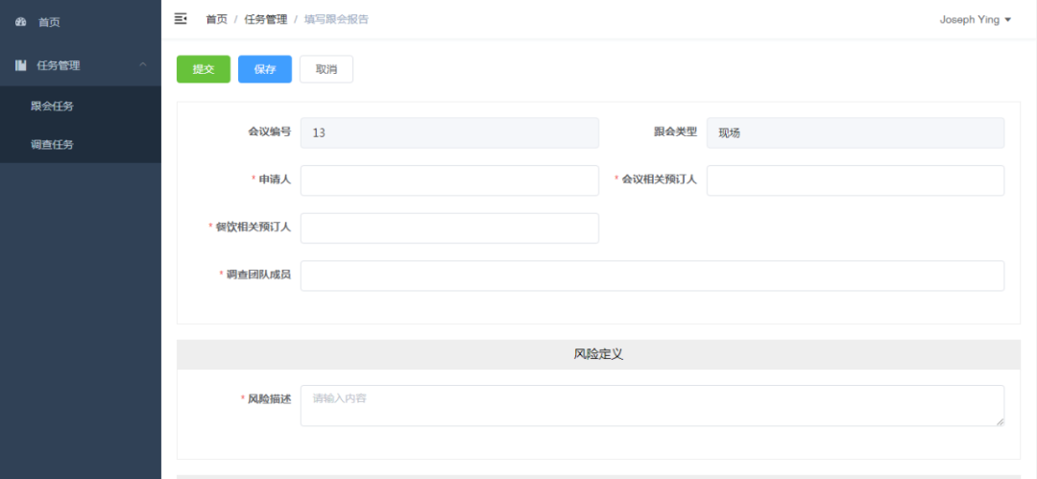
Task: Open the Joseph Ying user dropdown
Action: (975, 19)
